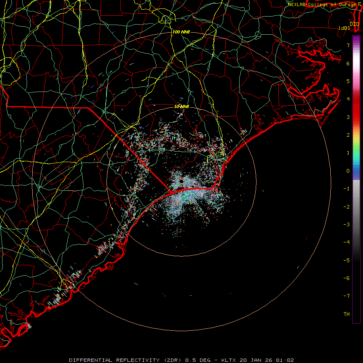Image resolution: width=363 pixels, height=363 pixels.
Task: Click the "-5" dB scale label
Action: point(346,261)
